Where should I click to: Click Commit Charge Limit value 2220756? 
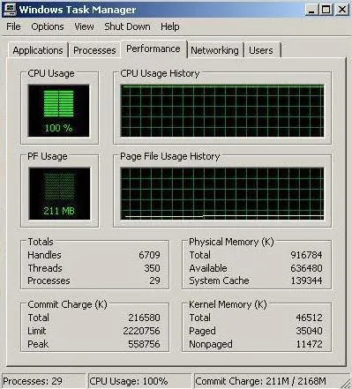[141, 331]
